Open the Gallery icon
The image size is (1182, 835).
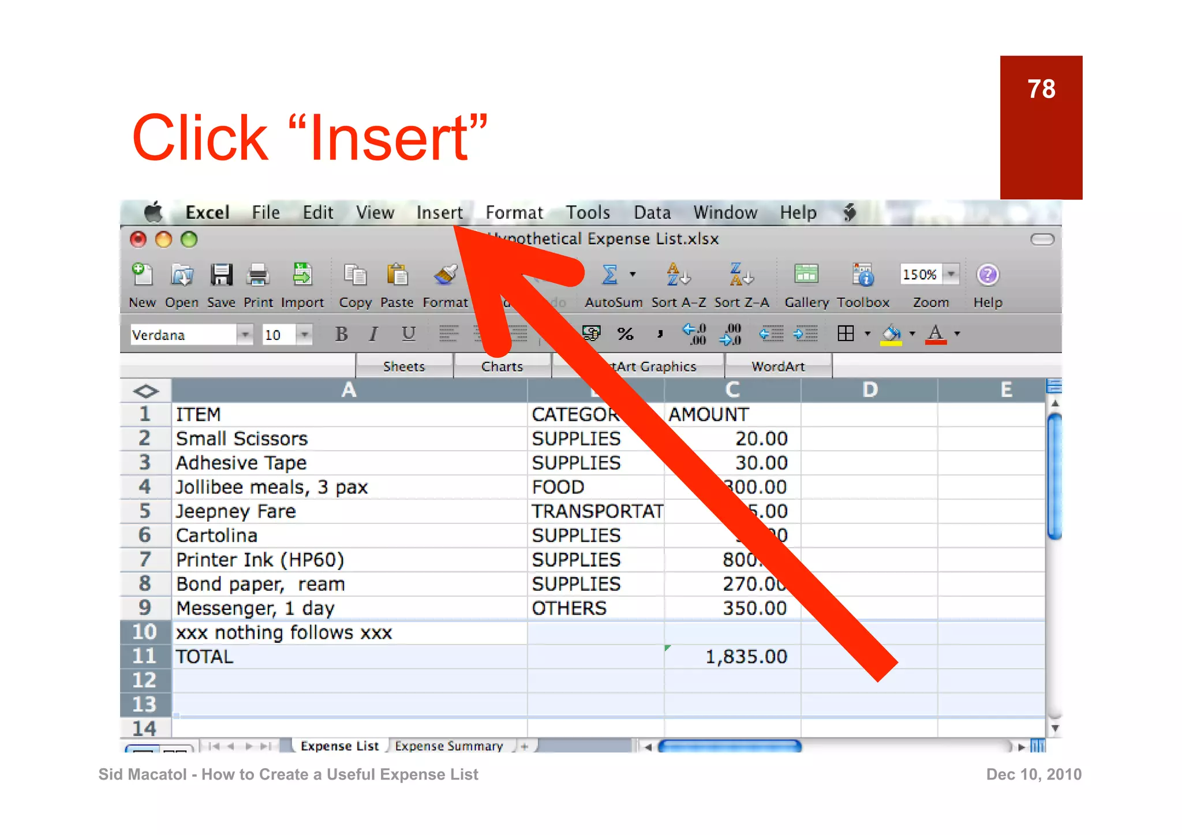pyautogui.click(x=806, y=275)
